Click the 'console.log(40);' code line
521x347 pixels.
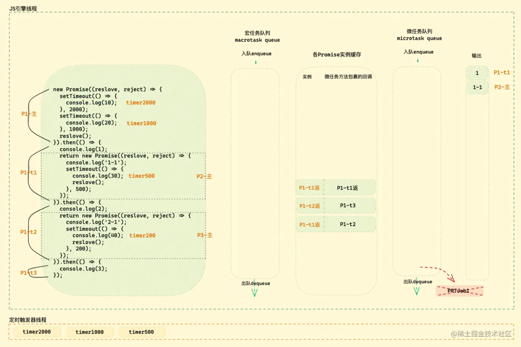tap(98, 236)
